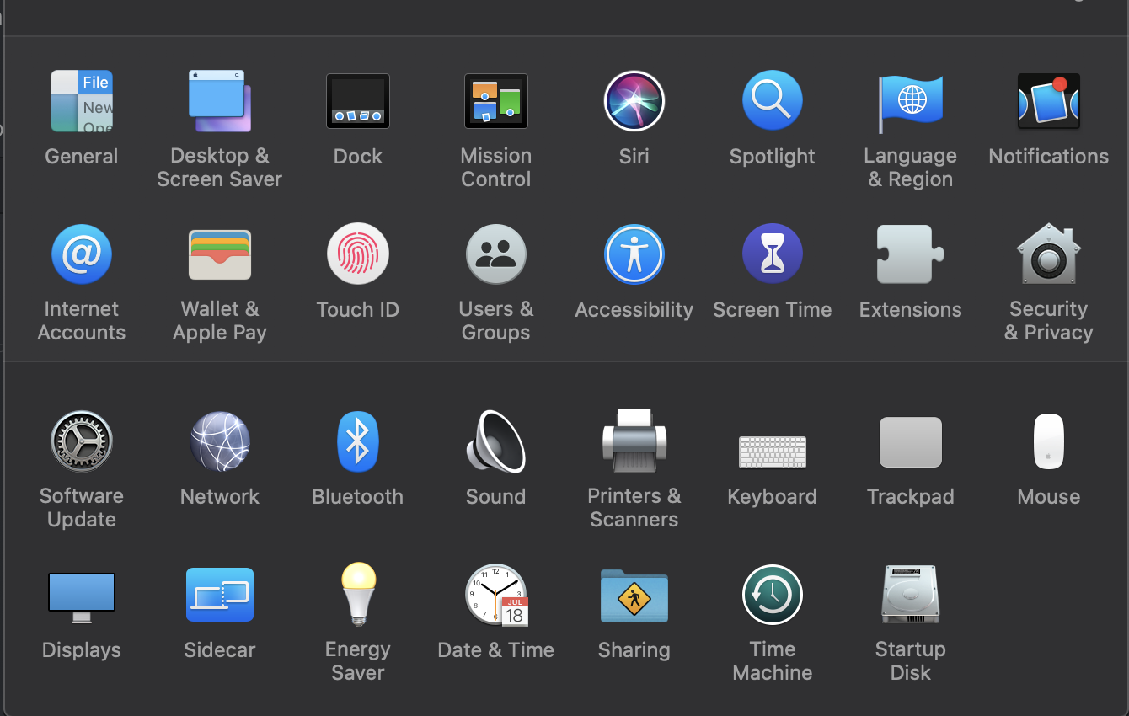Select the Energy Saver light bulb
Viewport: 1129px width, 716px height.
[358, 595]
